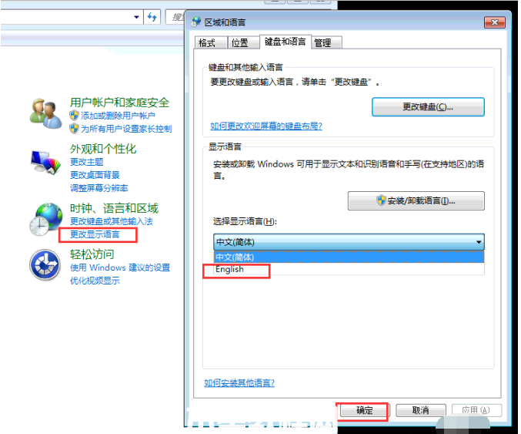Open 轻松访问 heading link

coord(92,254)
